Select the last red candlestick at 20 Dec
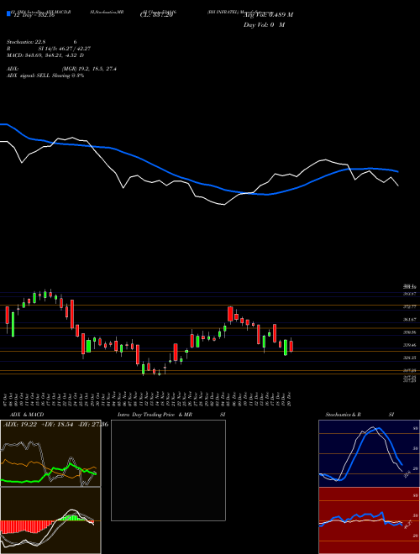Screen dimensions: 420x554 tap(291, 346)
